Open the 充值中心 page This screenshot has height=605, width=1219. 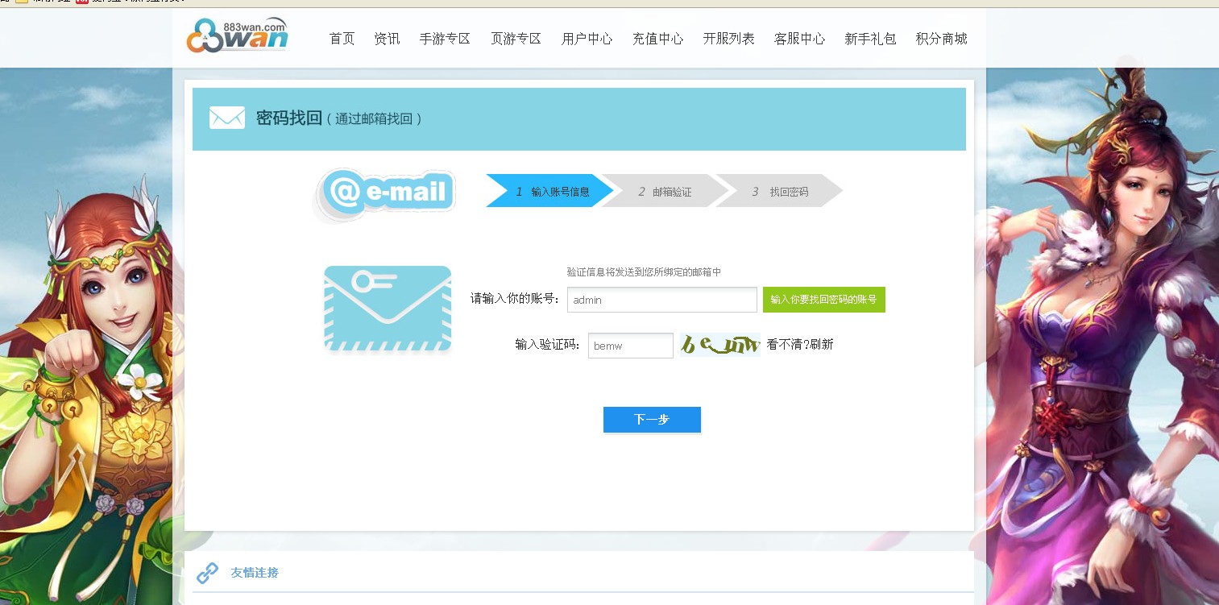click(x=657, y=39)
